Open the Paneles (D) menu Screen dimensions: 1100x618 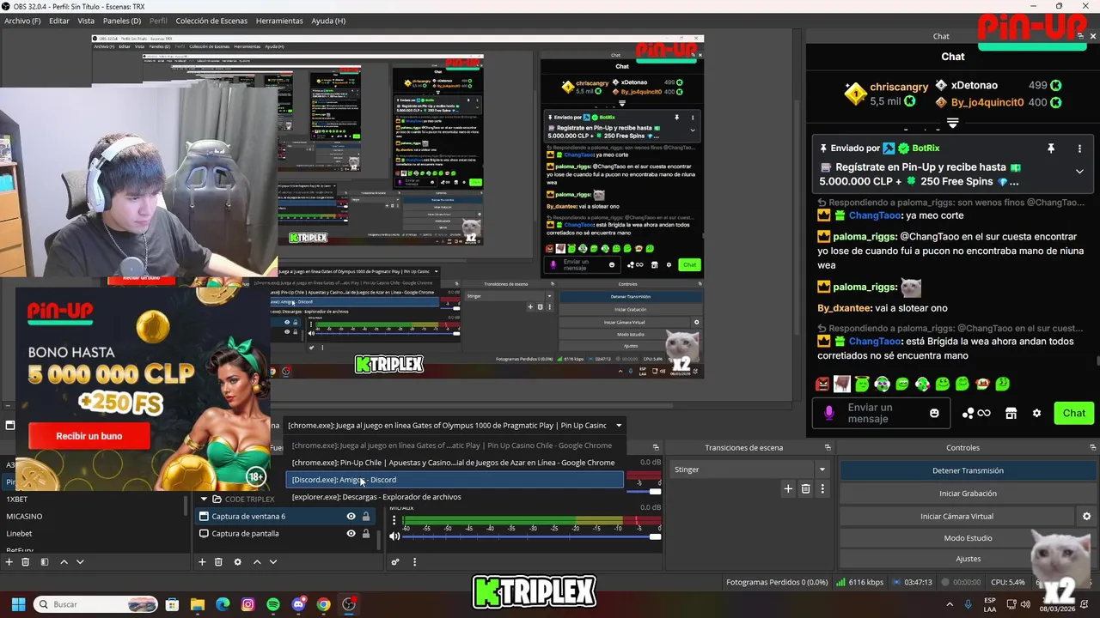[122, 21]
